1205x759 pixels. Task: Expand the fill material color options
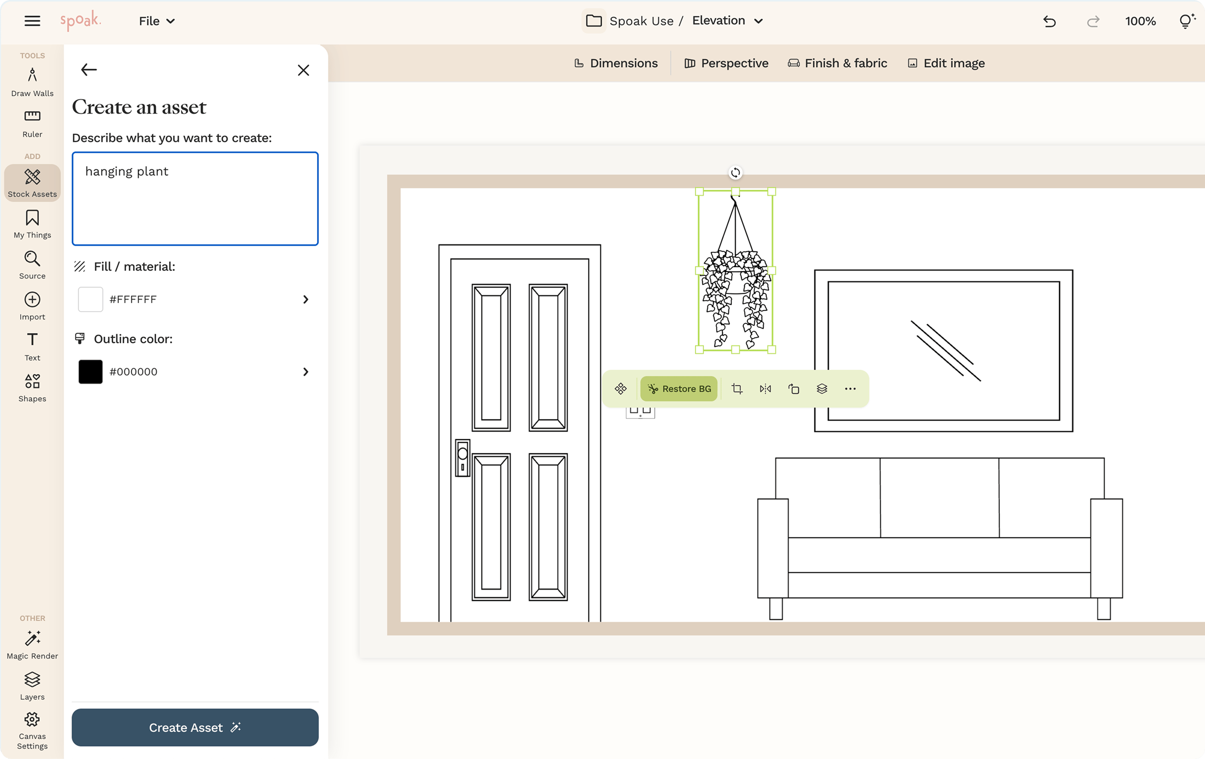click(305, 299)
